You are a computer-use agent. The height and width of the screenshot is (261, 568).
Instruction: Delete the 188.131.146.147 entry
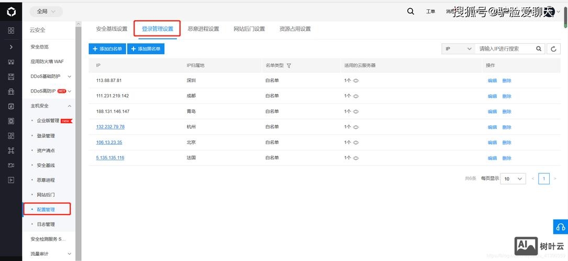506,112
